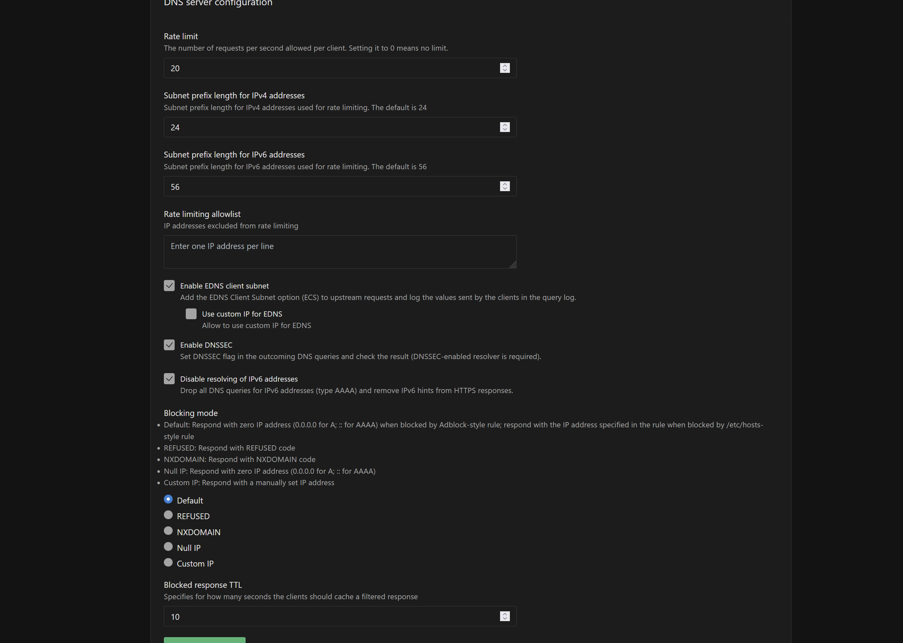Image resolution: width=903 pixels, height=643 pixels.
Task: Increase the Blocked response TTL value
Action: (504, 614)
